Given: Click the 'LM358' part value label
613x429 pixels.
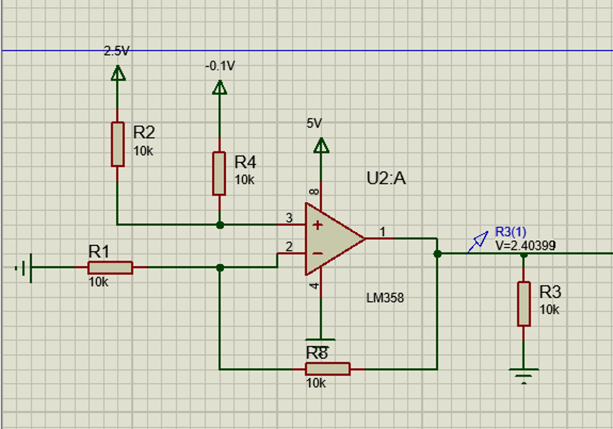Looking at the screenshot, I should pos(385,298).
